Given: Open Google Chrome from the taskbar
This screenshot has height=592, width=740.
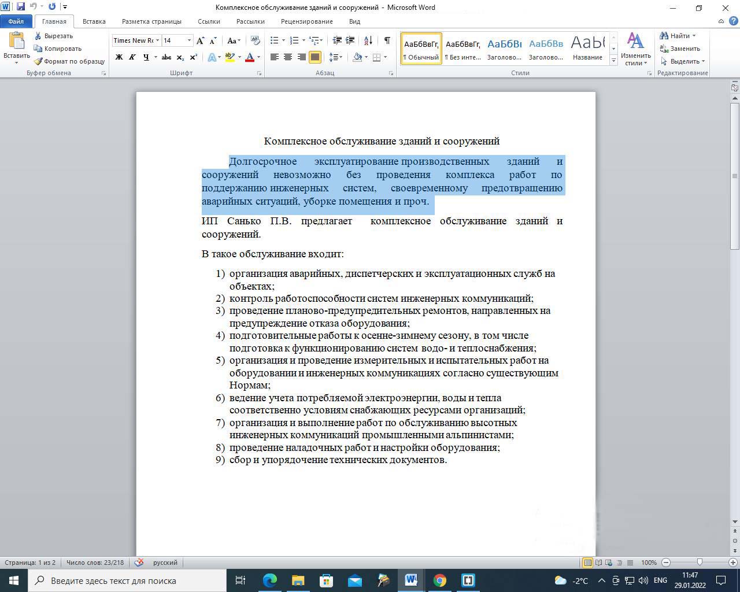Looking at the screenshot, I should coord(440,580).
